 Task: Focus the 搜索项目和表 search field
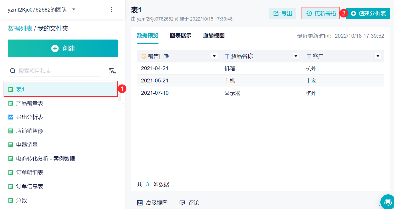click(54, 71)
